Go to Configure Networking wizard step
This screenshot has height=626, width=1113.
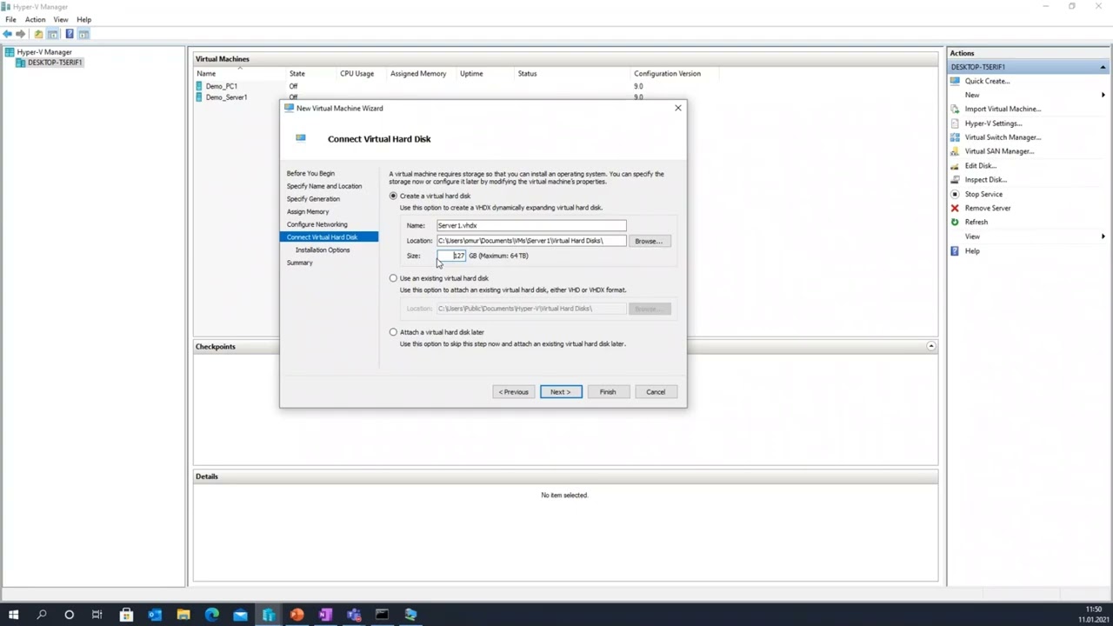pos(317,224)
